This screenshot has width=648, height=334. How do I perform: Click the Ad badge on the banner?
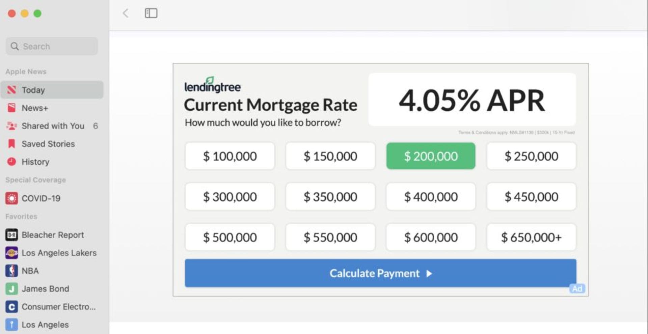[x=577, y=288]
